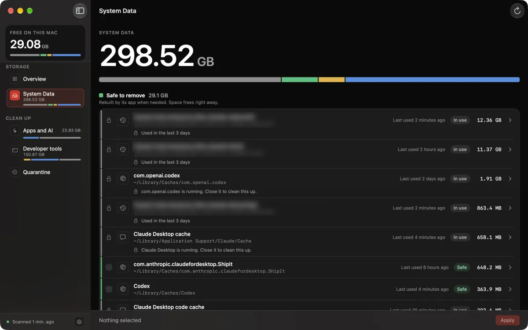Click the small lock by 'Claude Desktop is running'
This screenshot has height=330, width=528.
tap(136, 250)
